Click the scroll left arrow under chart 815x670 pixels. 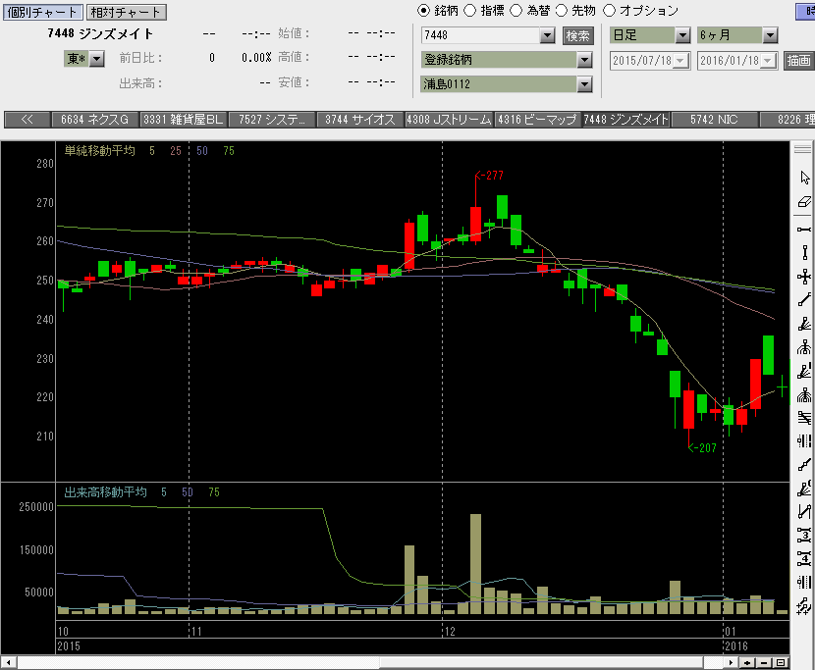pos(8,663)
